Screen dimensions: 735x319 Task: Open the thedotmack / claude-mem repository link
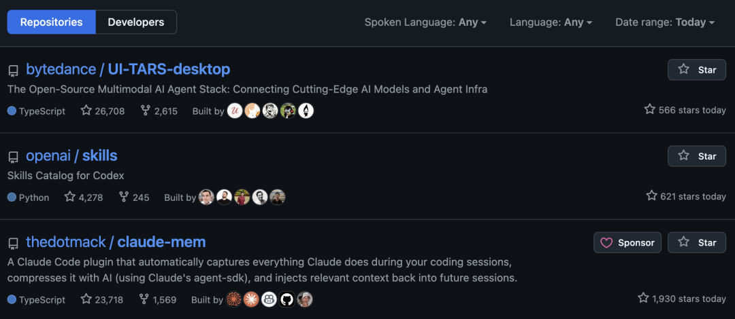pos(116,242)
